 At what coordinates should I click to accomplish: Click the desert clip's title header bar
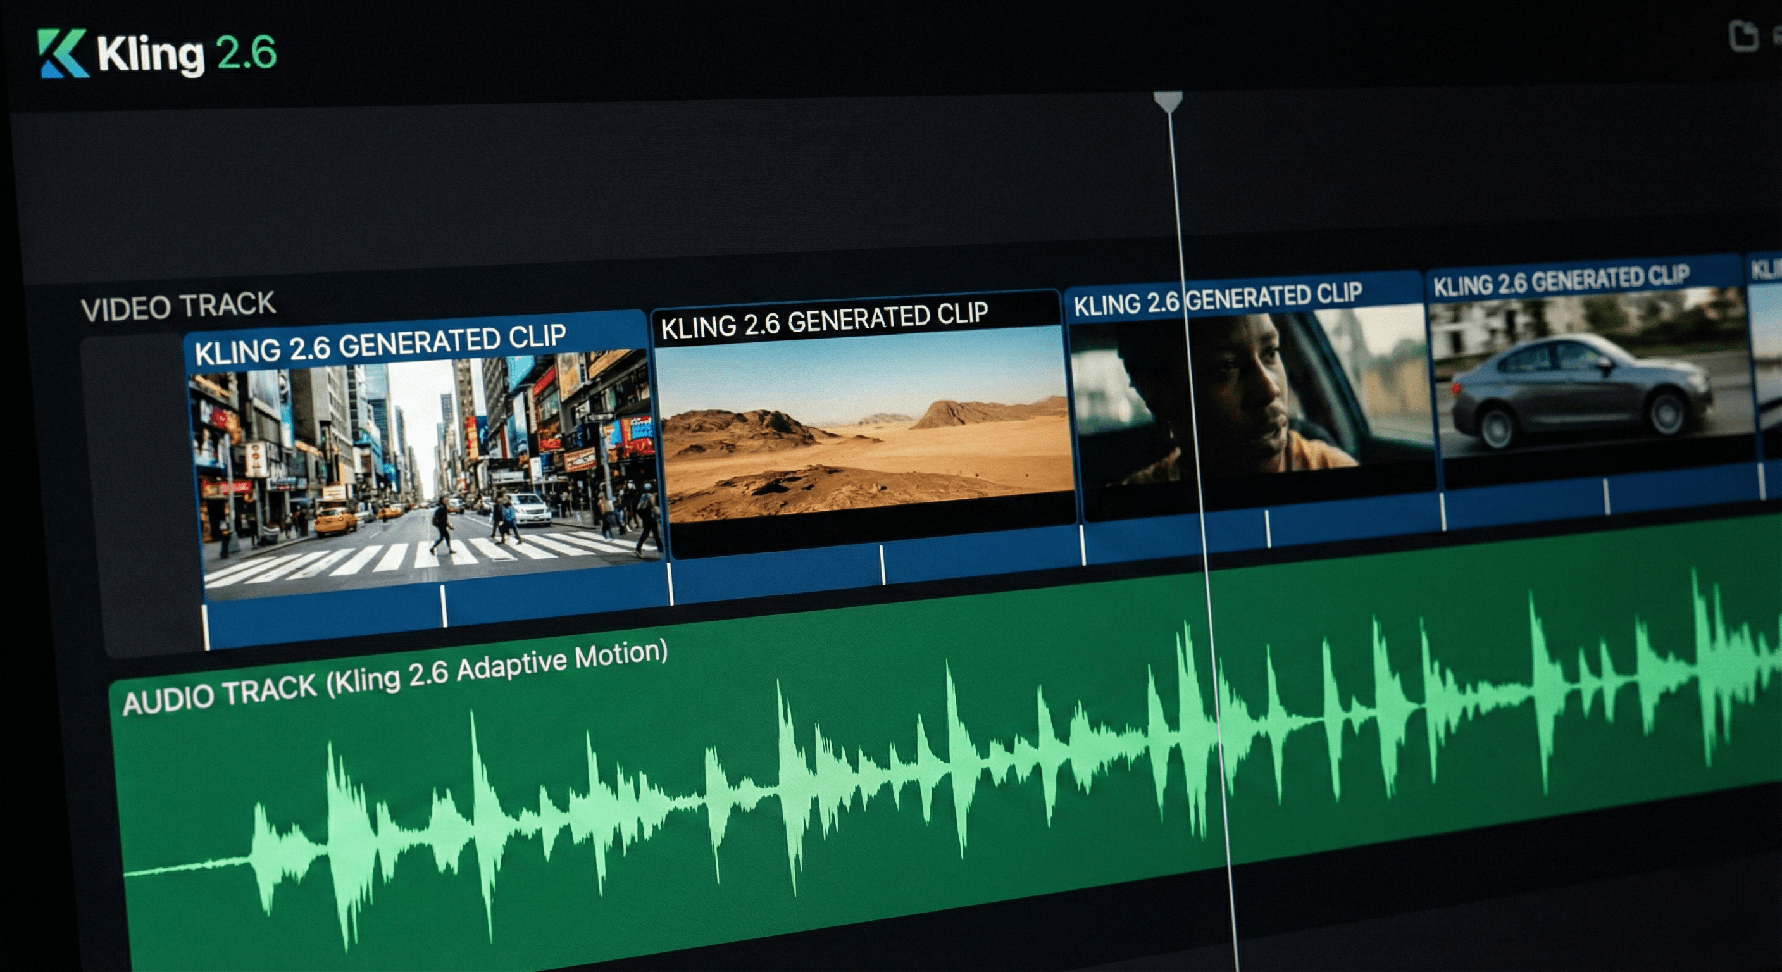(826, 318)
